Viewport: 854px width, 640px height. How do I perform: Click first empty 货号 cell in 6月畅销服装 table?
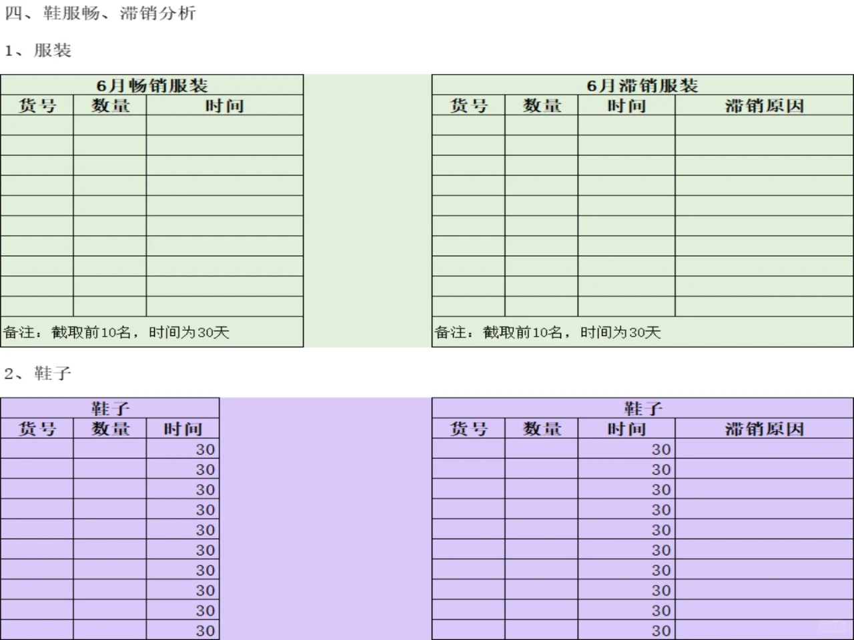click(x=37, y=125)
